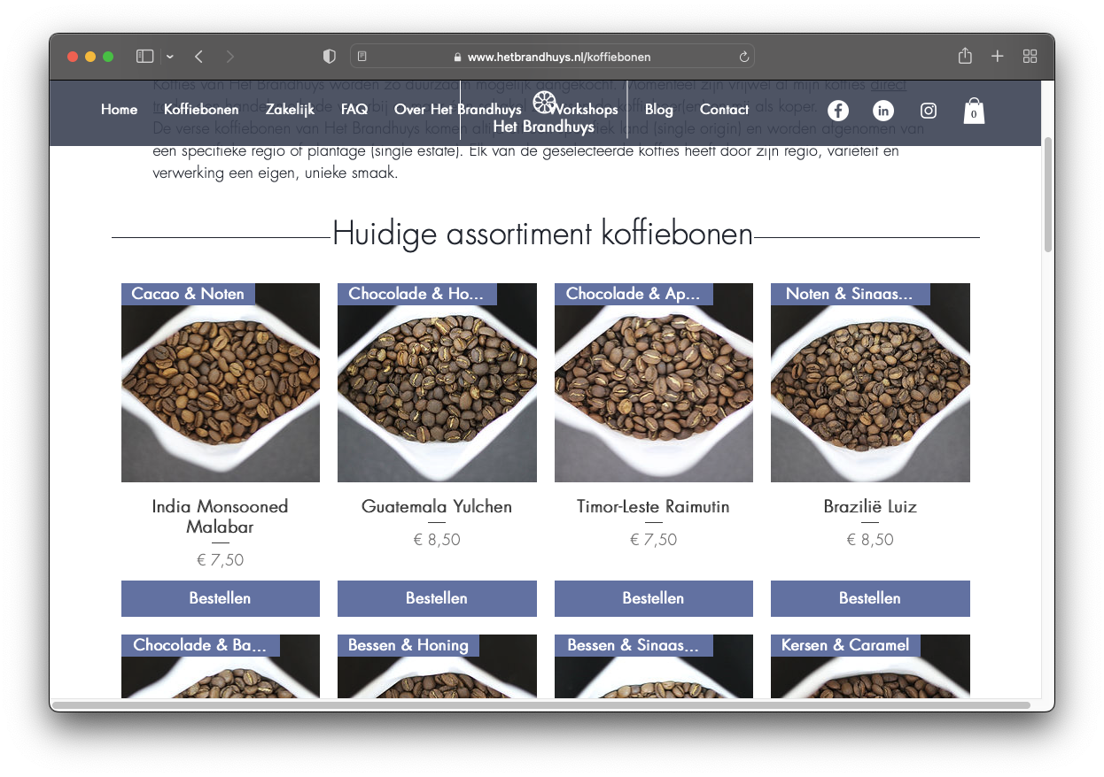Open the Workshops menu item

pyautogui.click(x=583, y=110)
